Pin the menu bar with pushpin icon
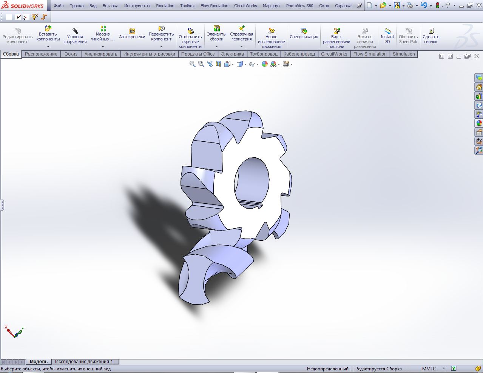Image resolution: width=483 pixels, height=373 pixels. pos(360,5)
